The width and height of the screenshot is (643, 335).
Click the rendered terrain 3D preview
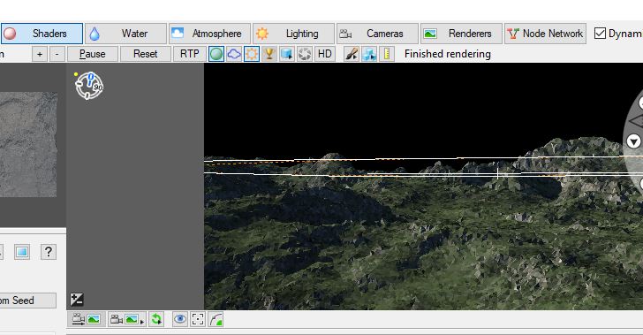[423, 187]
